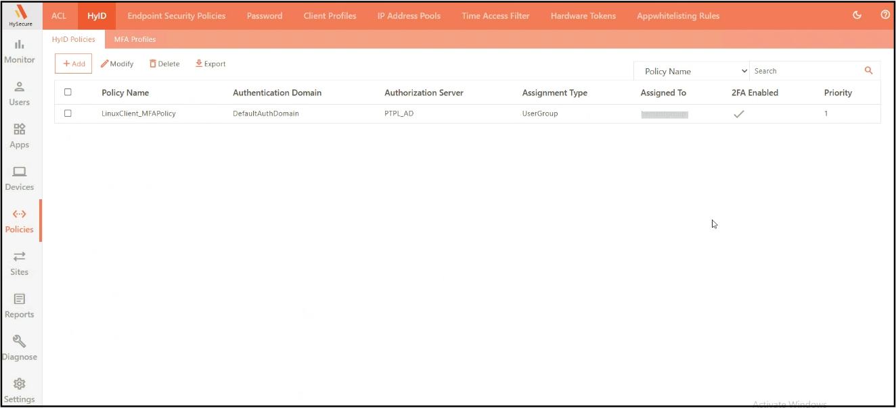This screenshot has width=896, height=408.
Task: Select the LinuxClient_MFAPolicy row checkbox
Action: [68, 113]
